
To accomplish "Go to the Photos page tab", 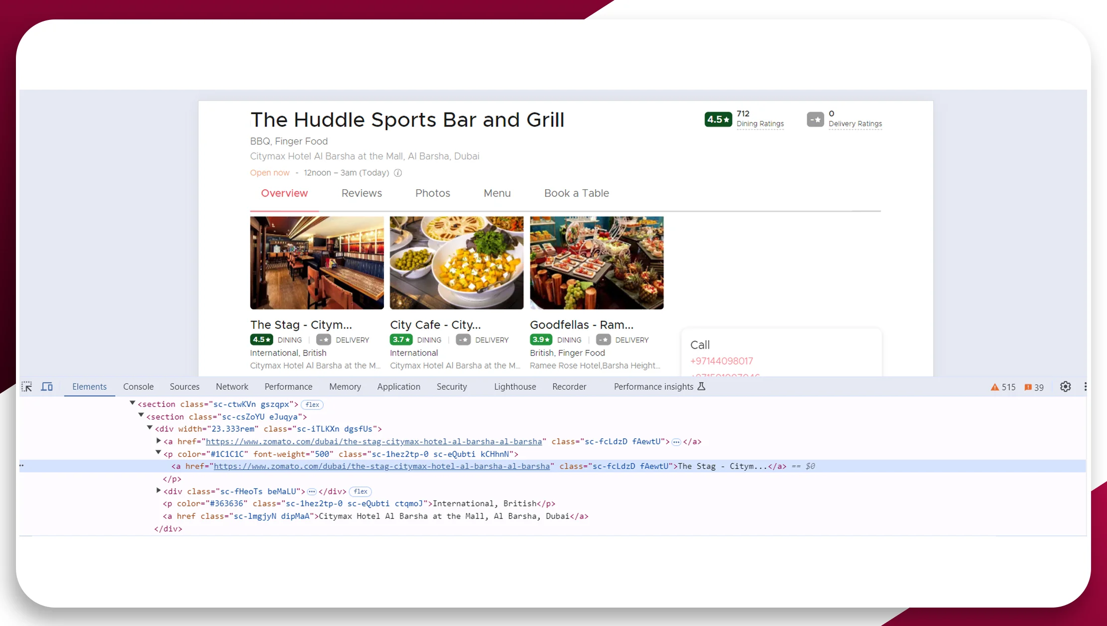I will click(433, 193).
